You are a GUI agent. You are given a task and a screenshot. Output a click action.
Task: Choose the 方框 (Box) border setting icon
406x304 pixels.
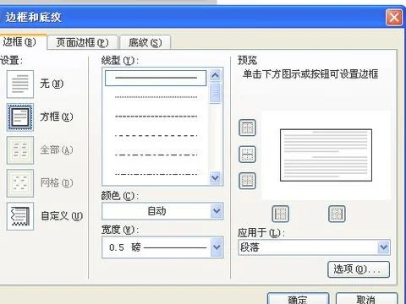20,117
